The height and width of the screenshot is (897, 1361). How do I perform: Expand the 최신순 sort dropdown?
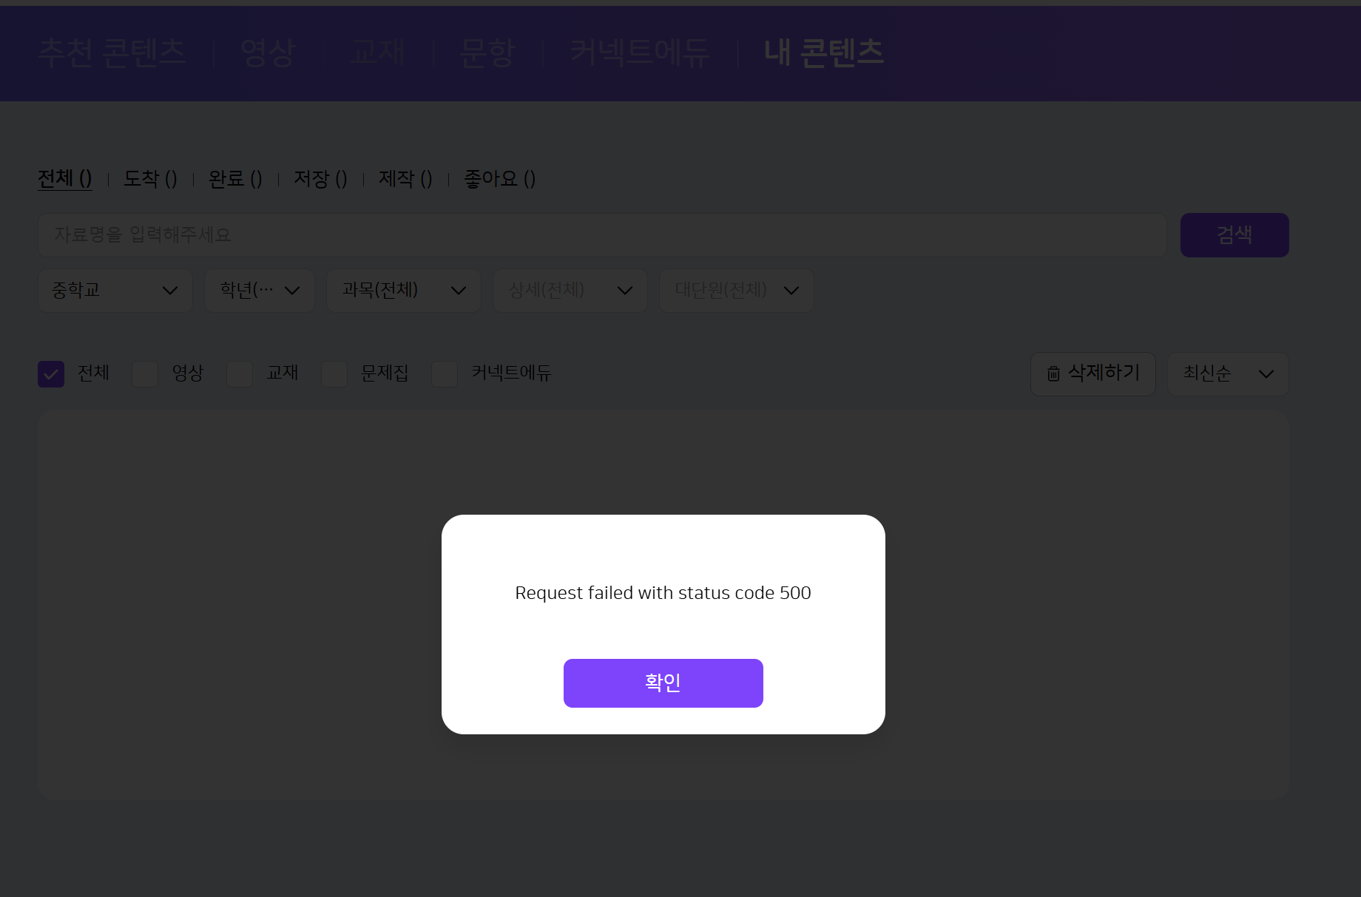(x=1227, y=374)
